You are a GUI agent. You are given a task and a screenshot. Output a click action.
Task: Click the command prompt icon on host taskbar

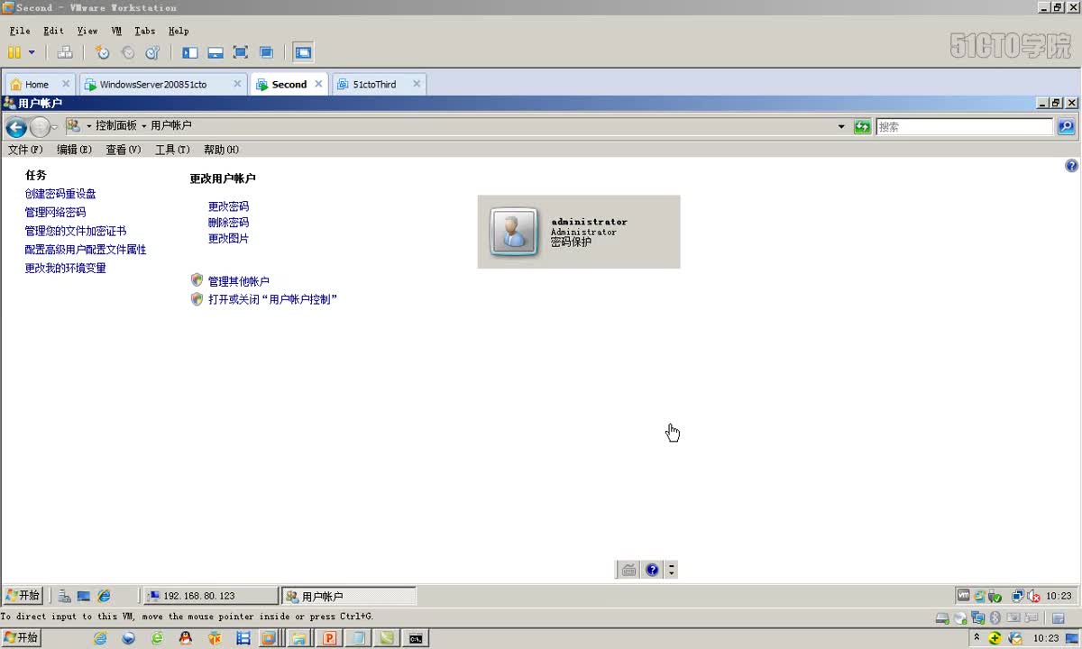coord(415,637)
